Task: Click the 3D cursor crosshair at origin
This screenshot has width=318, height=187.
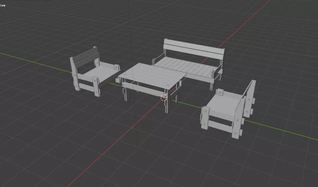Action: tap(164, 98)
